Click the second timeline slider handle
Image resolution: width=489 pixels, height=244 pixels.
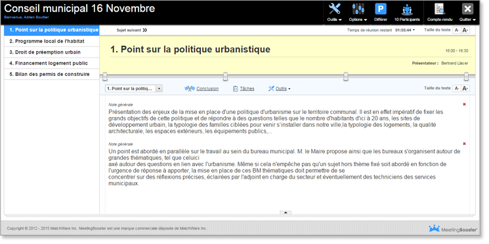[226, 77]
